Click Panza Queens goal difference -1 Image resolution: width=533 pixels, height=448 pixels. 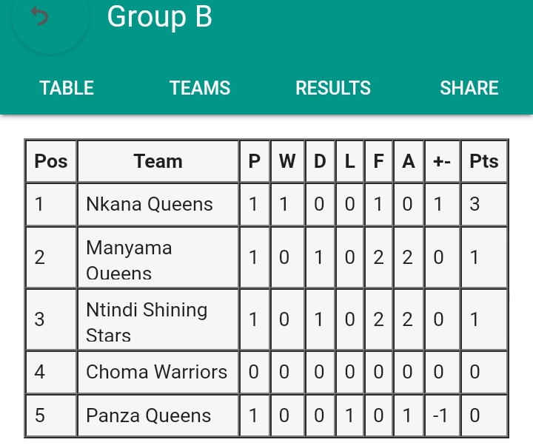coord(442,415)
